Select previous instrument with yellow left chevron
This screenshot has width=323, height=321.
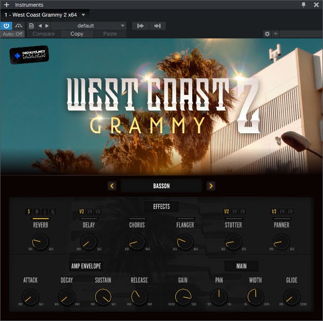(x=112, y=186)
